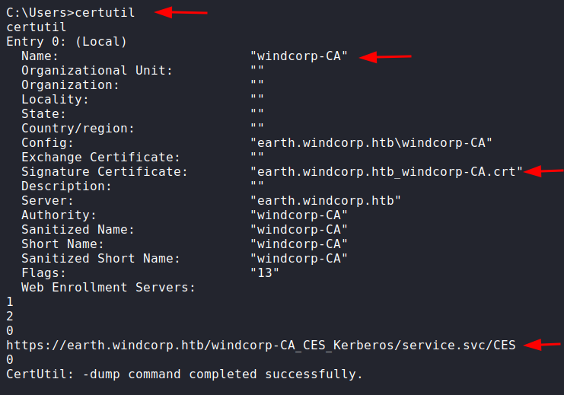The image size is (564, 395).
Task: Click the Config value earth.windcorp.htb\windcorp-CA
Action: (371, 142)
